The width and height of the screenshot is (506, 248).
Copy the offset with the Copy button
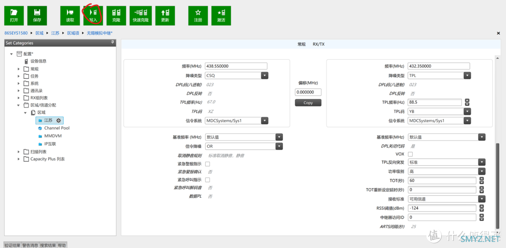tap(308, 103)
